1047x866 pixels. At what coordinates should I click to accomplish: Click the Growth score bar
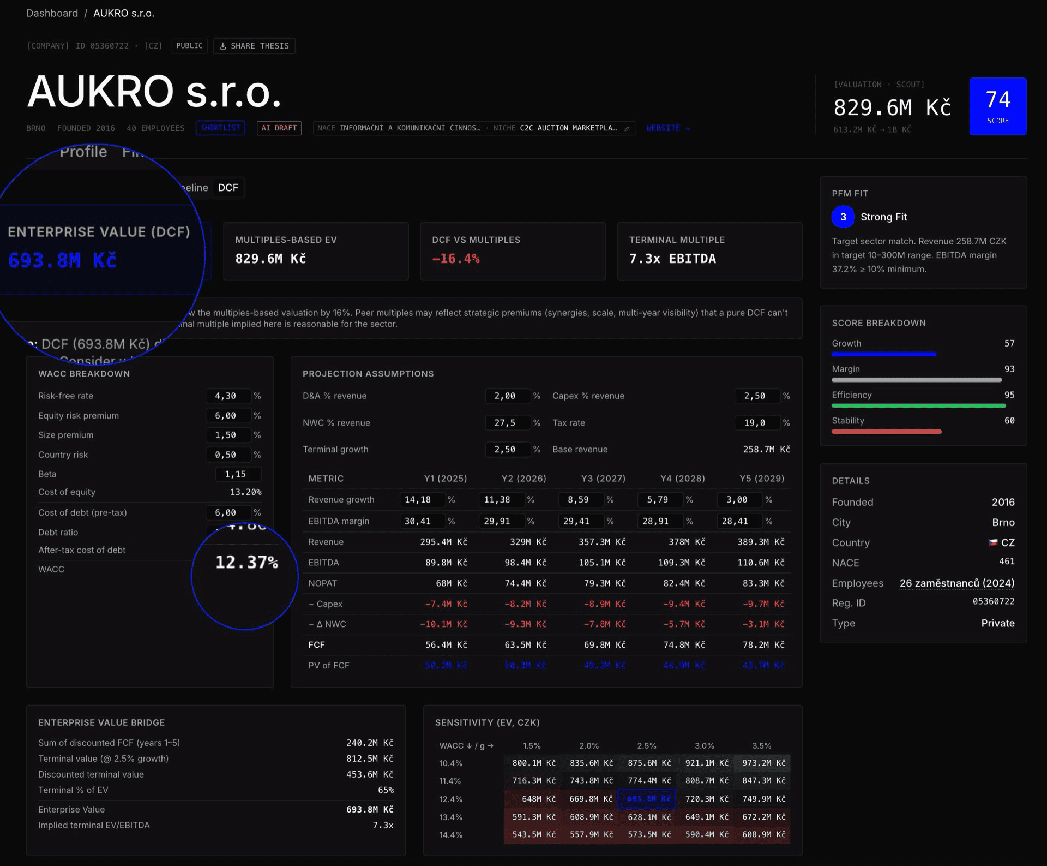884,354
